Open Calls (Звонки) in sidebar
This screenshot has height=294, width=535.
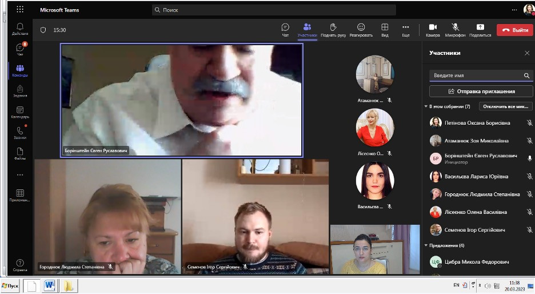[20, 133]
